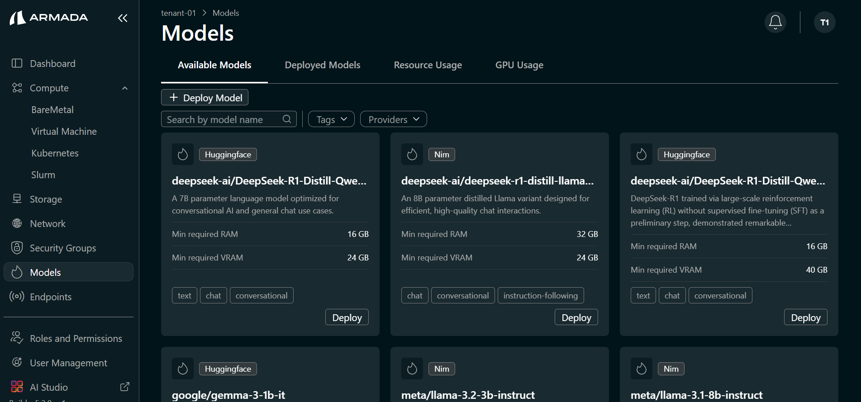
Task: Open the Tags filter dropdown
Action: click(331, 119)
